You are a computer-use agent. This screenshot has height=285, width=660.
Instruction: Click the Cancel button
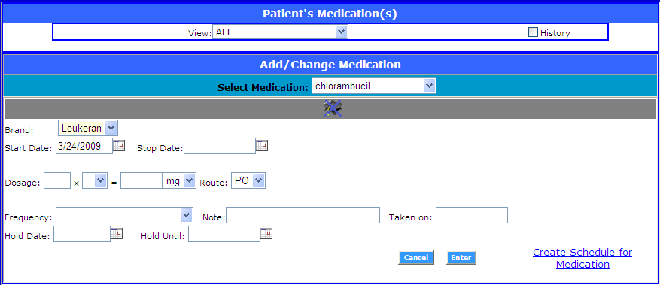coord(416,258)
